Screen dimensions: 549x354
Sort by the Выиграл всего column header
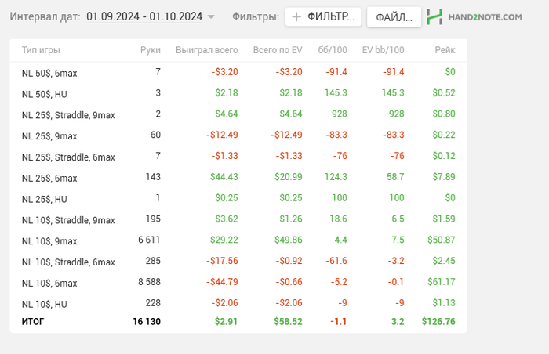[x=206, y=50]
